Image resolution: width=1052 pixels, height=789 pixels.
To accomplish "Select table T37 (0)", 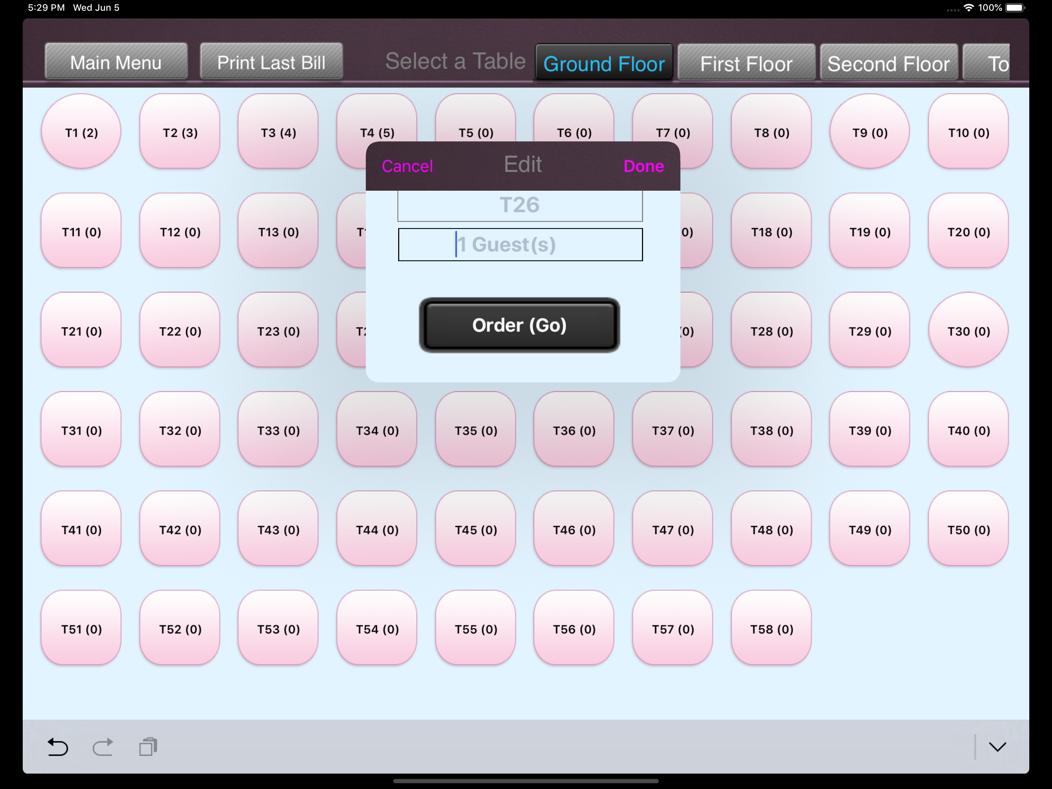I will pos(672,429).
